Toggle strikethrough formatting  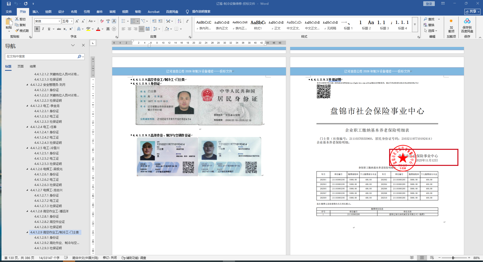[x=59, y=29]
